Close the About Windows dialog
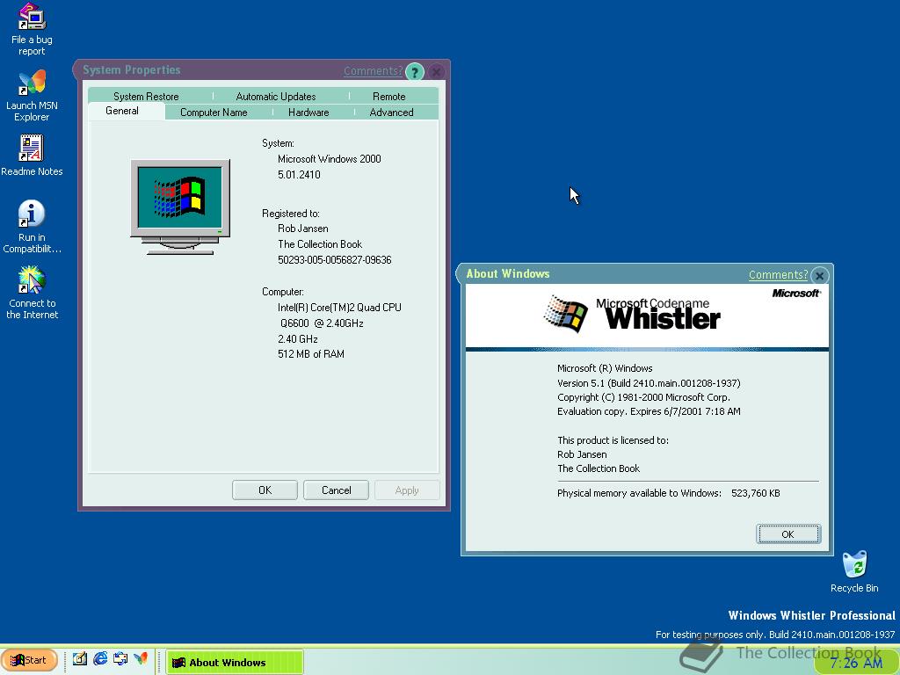This screenshot has height=675, width=900. (x=820, y=275)
